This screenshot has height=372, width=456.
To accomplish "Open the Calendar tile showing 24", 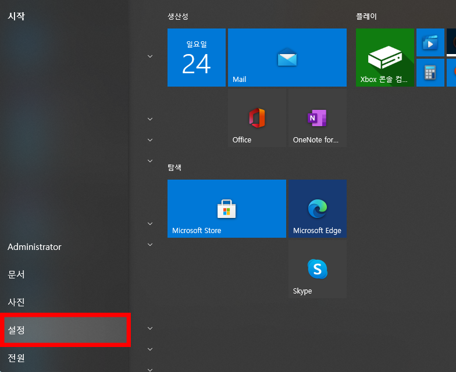I will click(x=197, y=57).
